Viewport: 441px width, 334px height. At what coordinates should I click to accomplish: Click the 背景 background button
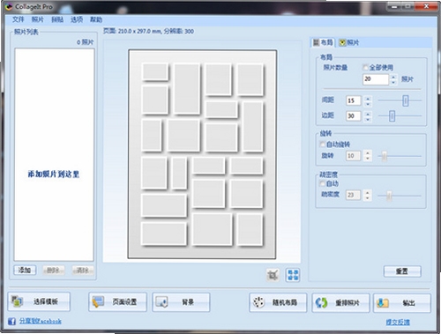(x=181, y=301)
